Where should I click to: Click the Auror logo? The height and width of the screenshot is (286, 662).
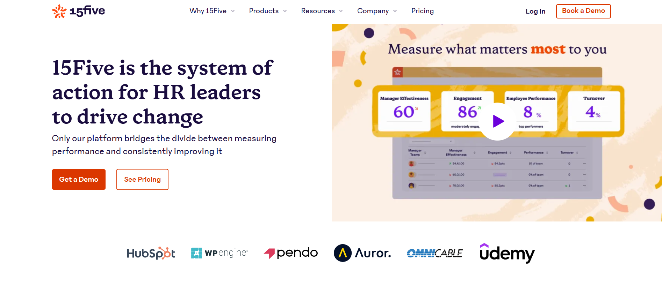pyautogui.click(x=362, y=253)
